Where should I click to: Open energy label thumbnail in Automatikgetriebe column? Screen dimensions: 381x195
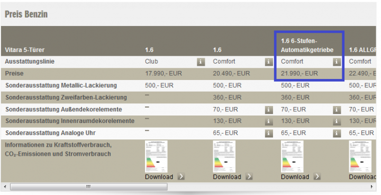tap(292, 156)
